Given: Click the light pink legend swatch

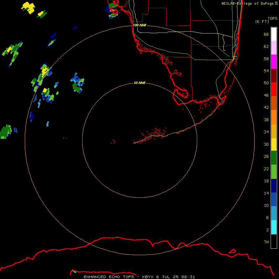Looking at the screenshot, I should tap(274, 47).
